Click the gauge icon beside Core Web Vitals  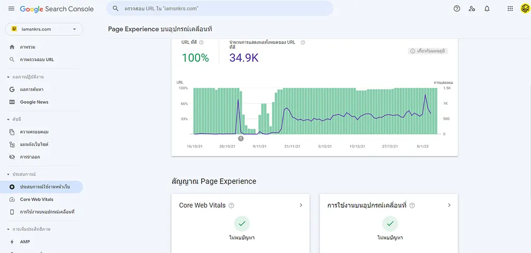12,200
